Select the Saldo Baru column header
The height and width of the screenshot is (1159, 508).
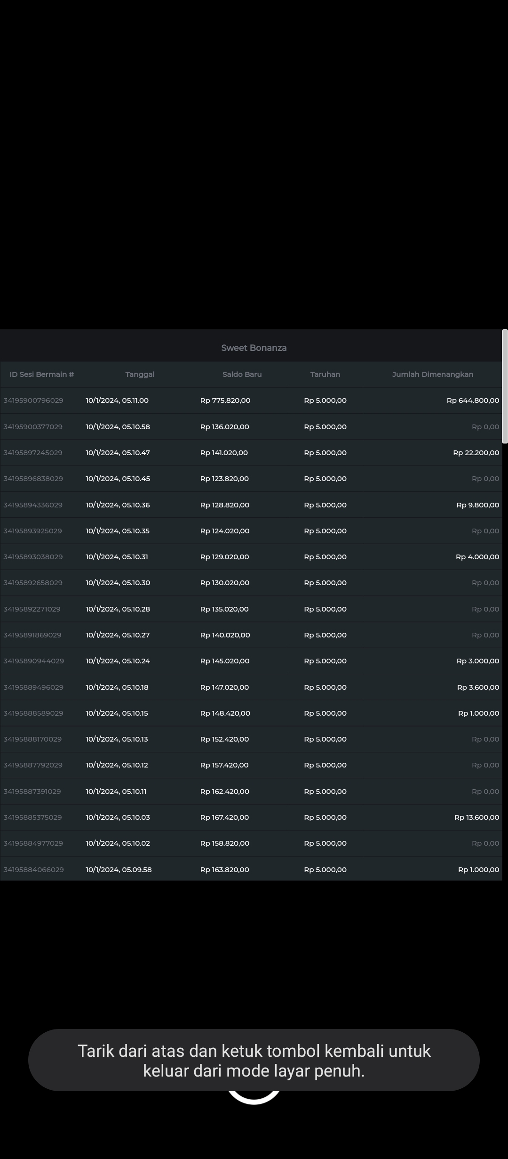pos(242,375)
